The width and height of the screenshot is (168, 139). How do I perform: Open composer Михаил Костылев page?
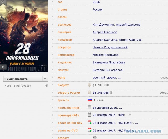coord(106,55)
